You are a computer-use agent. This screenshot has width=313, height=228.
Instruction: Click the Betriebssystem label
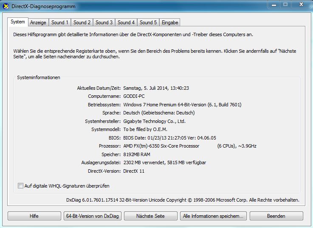pos(104,105)
